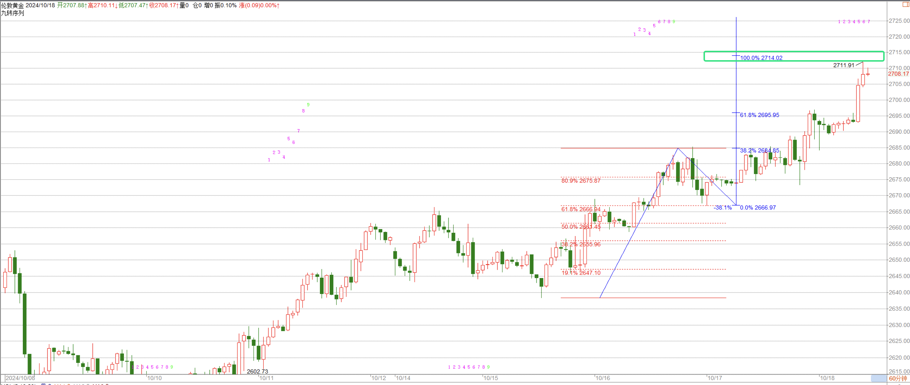This screenshot has height=385, width=910.
Task: Click the 10/11 date marker
Action: 267,378
